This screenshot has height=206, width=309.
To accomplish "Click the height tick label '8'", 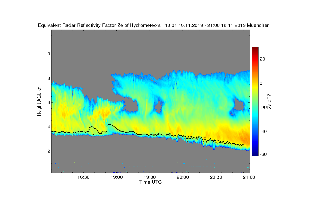I will 48,78.
